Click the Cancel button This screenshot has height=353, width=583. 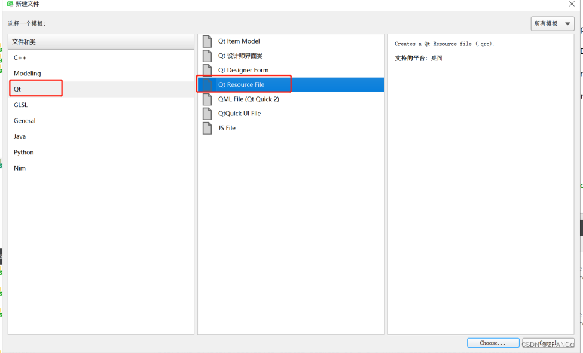[548, 343]
